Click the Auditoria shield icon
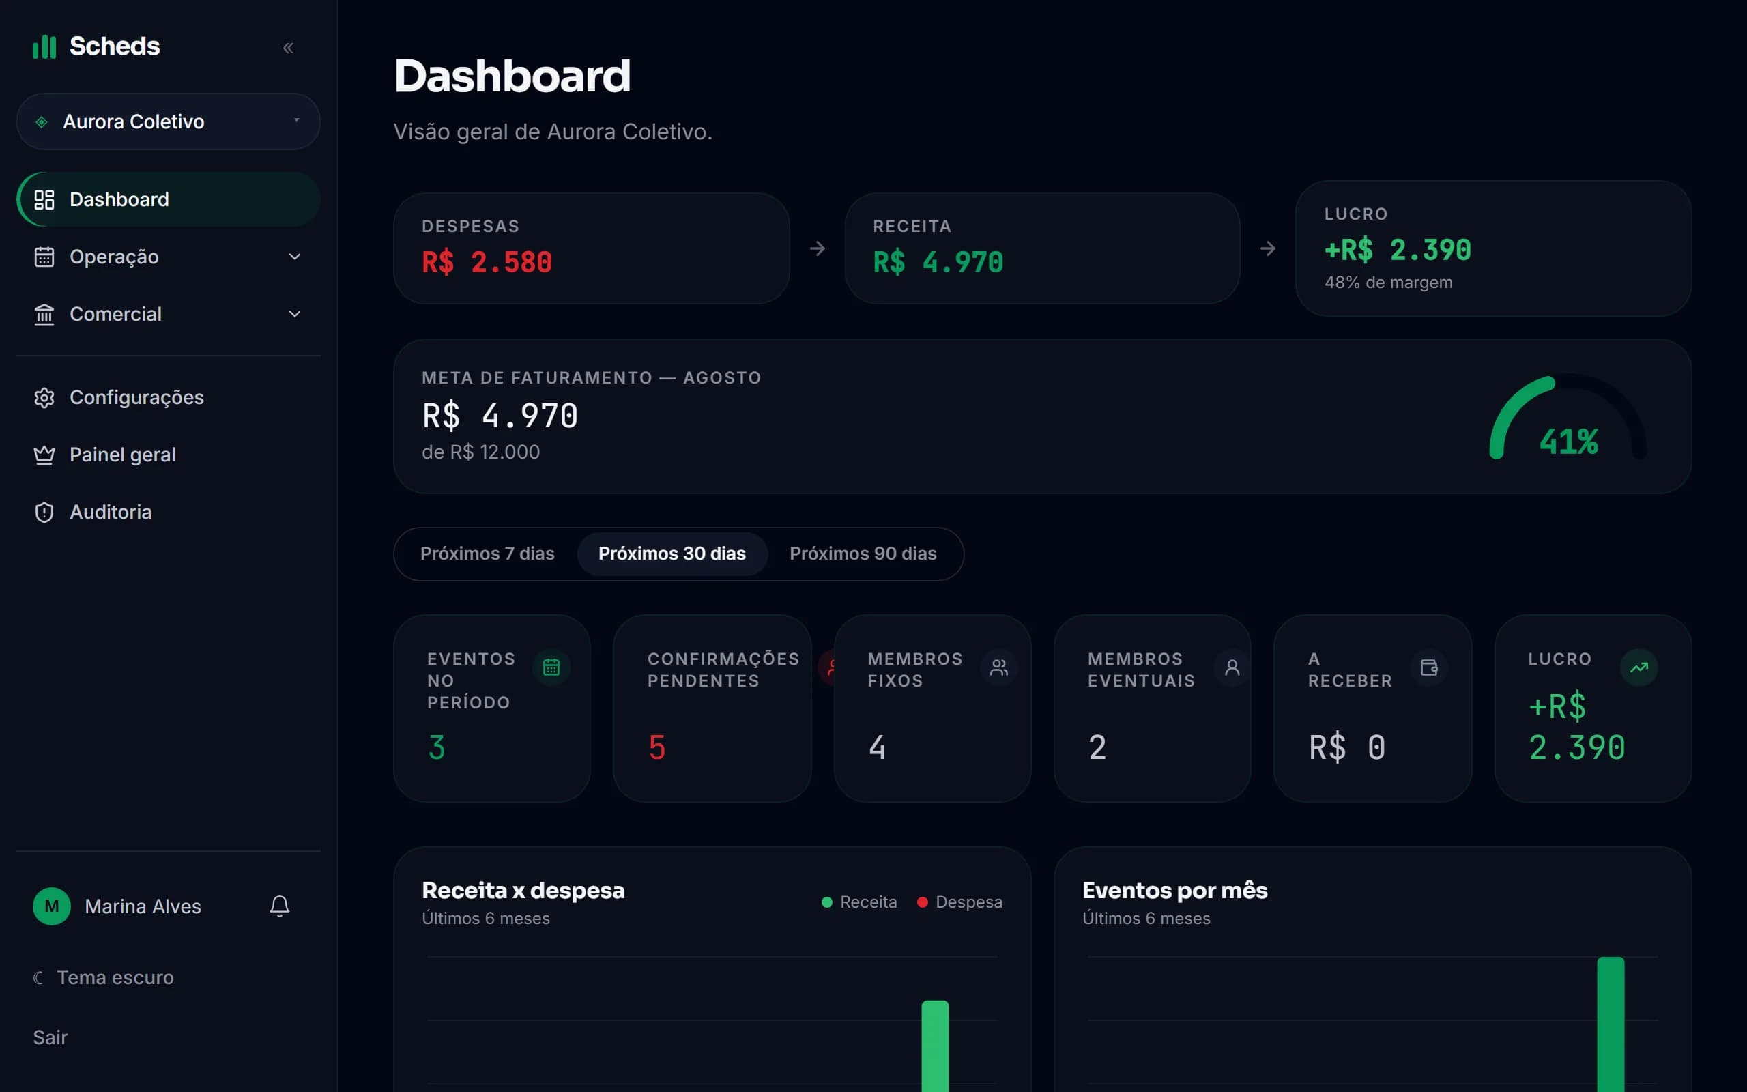 point(44,512)
